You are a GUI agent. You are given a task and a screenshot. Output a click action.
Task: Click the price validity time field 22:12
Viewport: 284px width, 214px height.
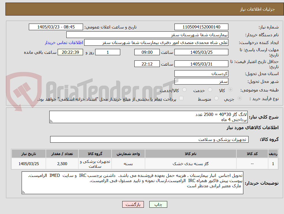(147, 64)
